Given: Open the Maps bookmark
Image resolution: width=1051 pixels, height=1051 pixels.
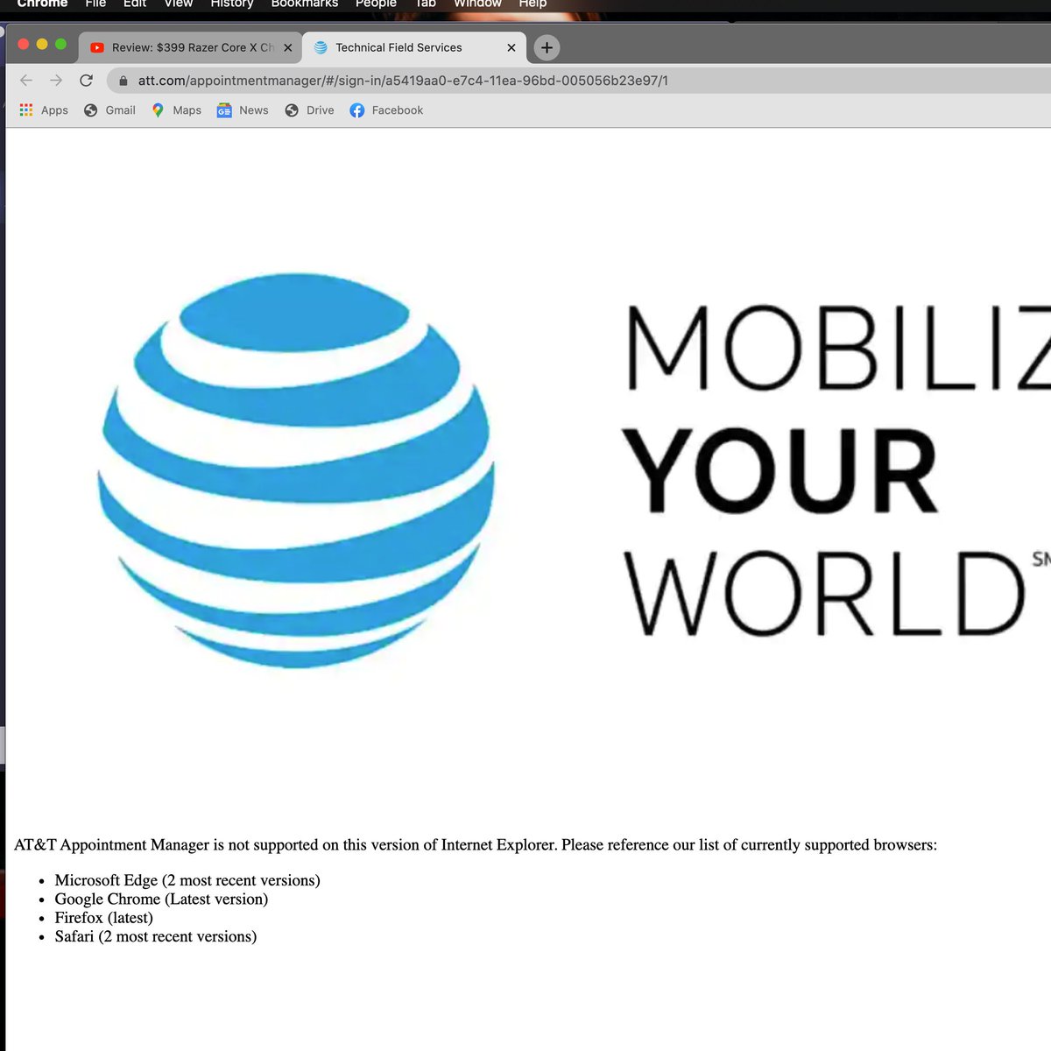Looking at the screenshot, I should (176, 110).
